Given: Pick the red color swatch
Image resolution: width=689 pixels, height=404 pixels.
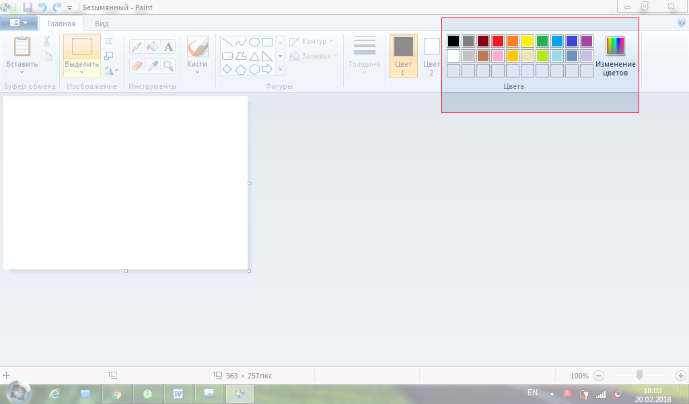Looking at the screenshot, I should [x=498, y=41].
